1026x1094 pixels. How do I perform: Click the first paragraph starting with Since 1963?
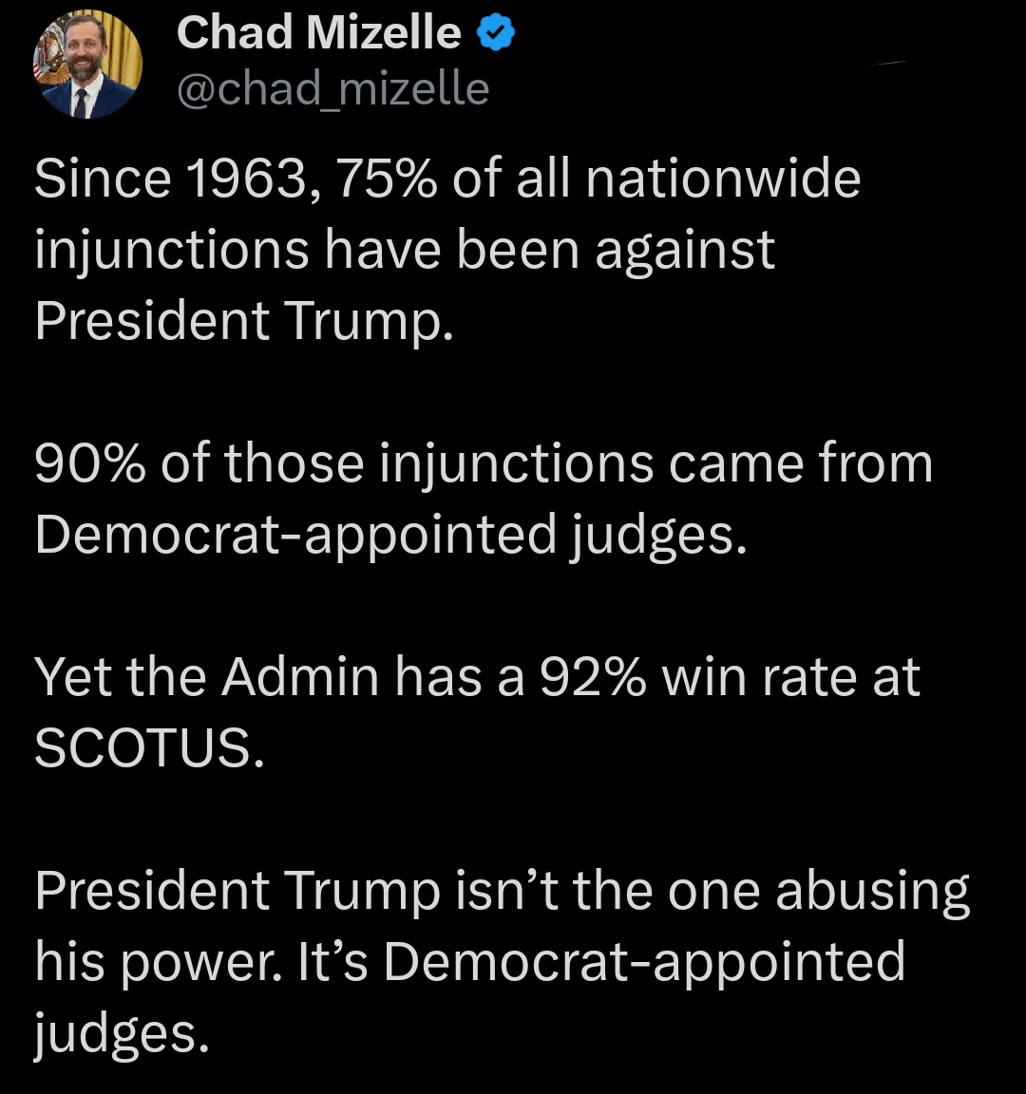point(446,247)
